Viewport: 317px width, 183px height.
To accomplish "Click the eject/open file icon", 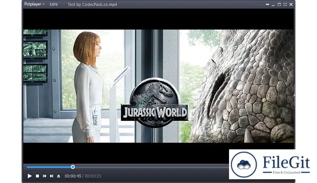I will click(x=59, y=176).
